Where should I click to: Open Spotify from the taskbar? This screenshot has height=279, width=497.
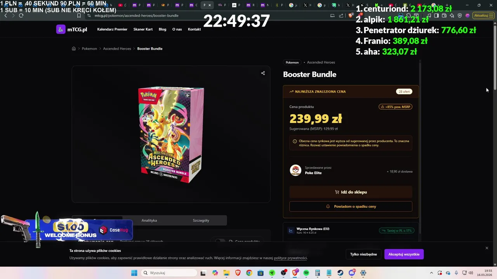[306, 273]
